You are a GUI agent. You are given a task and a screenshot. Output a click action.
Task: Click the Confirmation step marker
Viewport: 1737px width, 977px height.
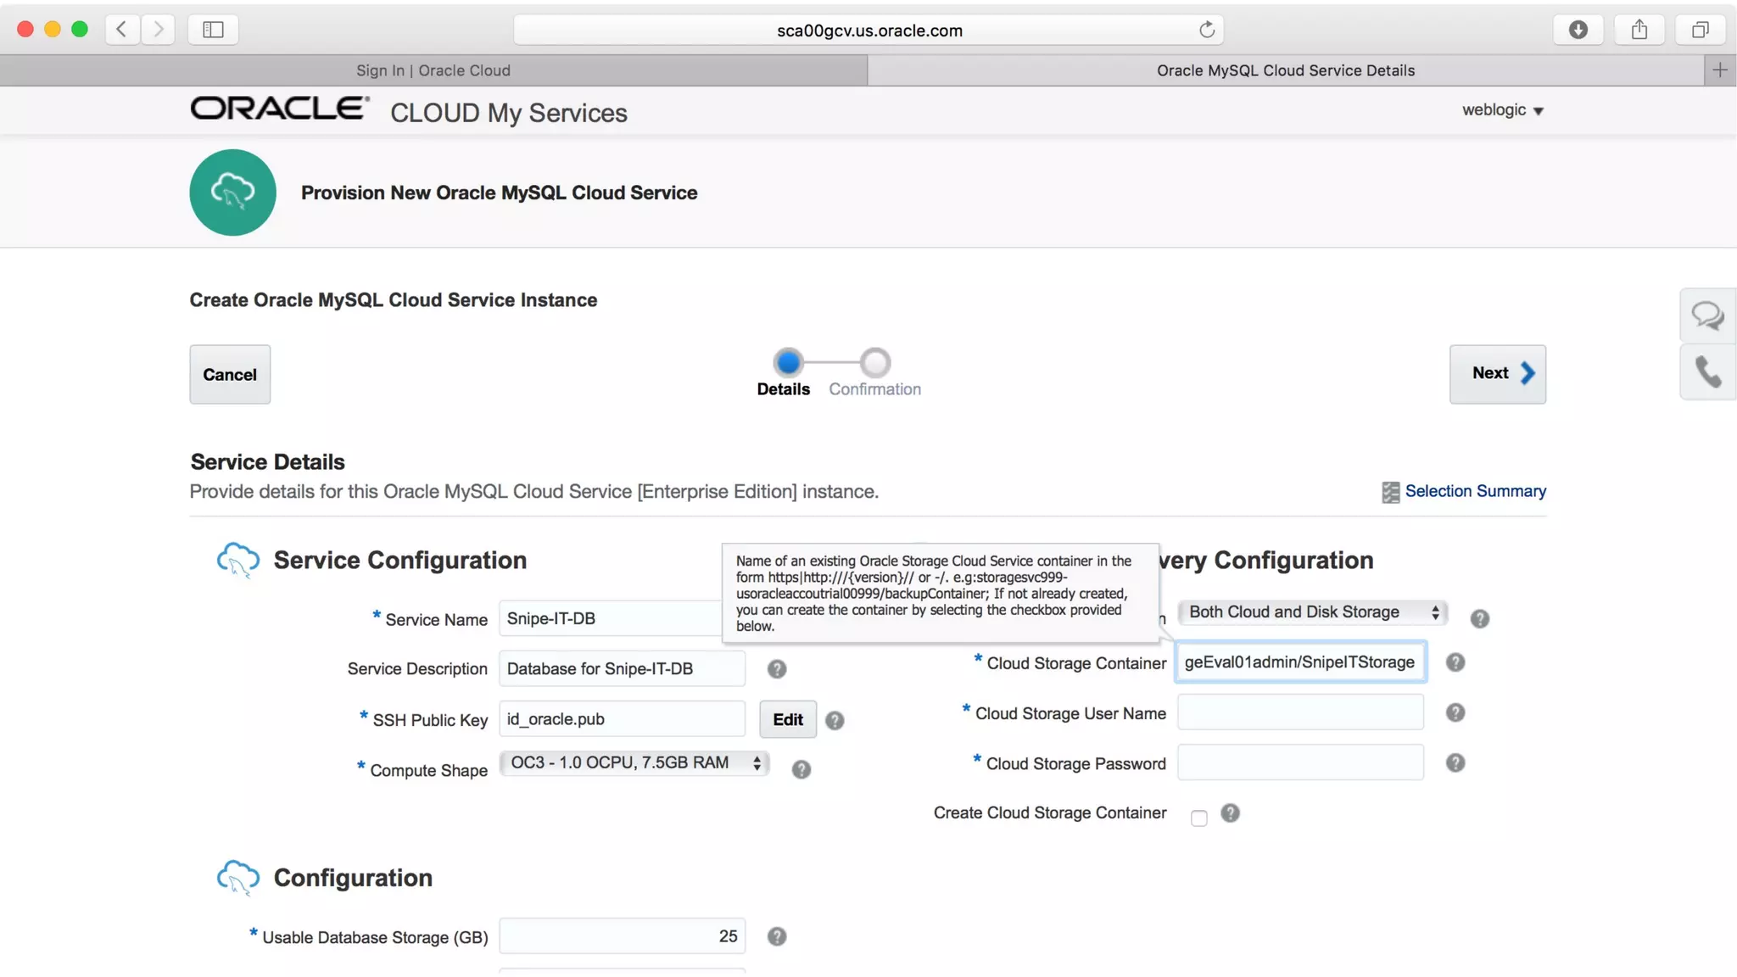click(875, 363)
